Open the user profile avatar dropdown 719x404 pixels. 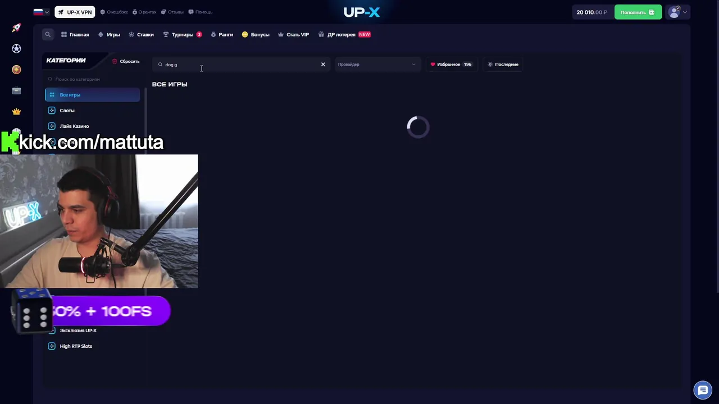tap(678, 12)
